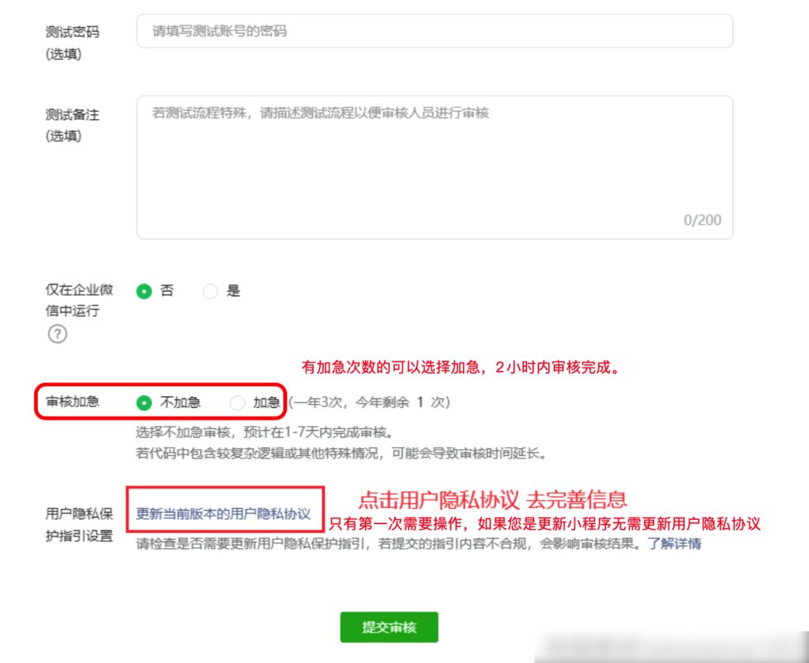Click the red 点击用户隐私协议 去完善信息 annotation
The height and width of the screenshot is (663, 809).
492,499
